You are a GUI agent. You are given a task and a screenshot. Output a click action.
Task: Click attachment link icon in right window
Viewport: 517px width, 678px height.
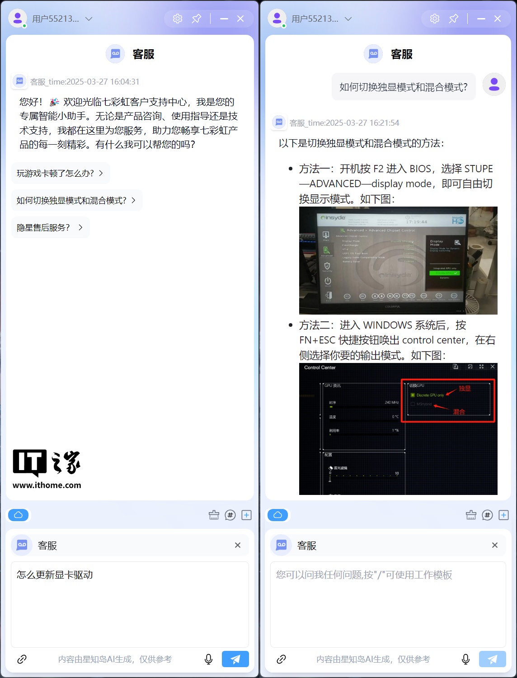[281, 659]
